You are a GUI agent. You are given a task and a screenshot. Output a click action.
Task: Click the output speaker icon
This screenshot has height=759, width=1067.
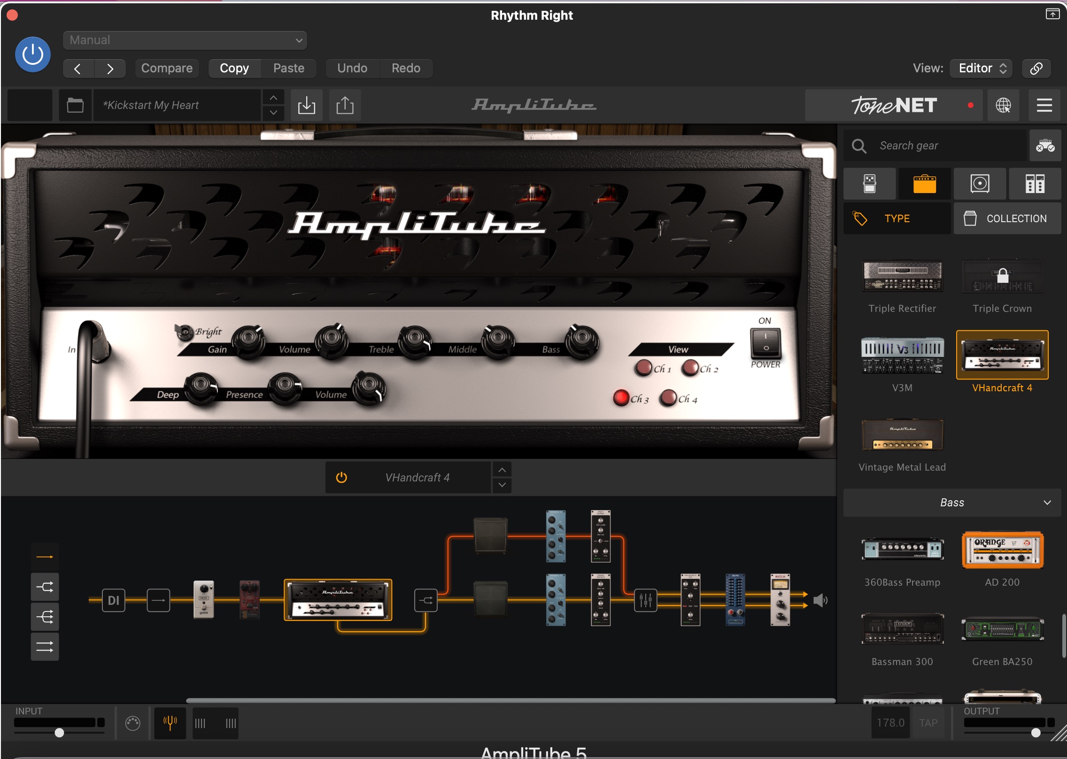[820, 600]
